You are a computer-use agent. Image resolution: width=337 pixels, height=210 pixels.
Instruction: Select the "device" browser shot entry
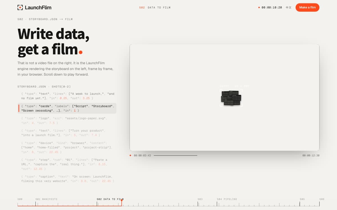[67, 148]
